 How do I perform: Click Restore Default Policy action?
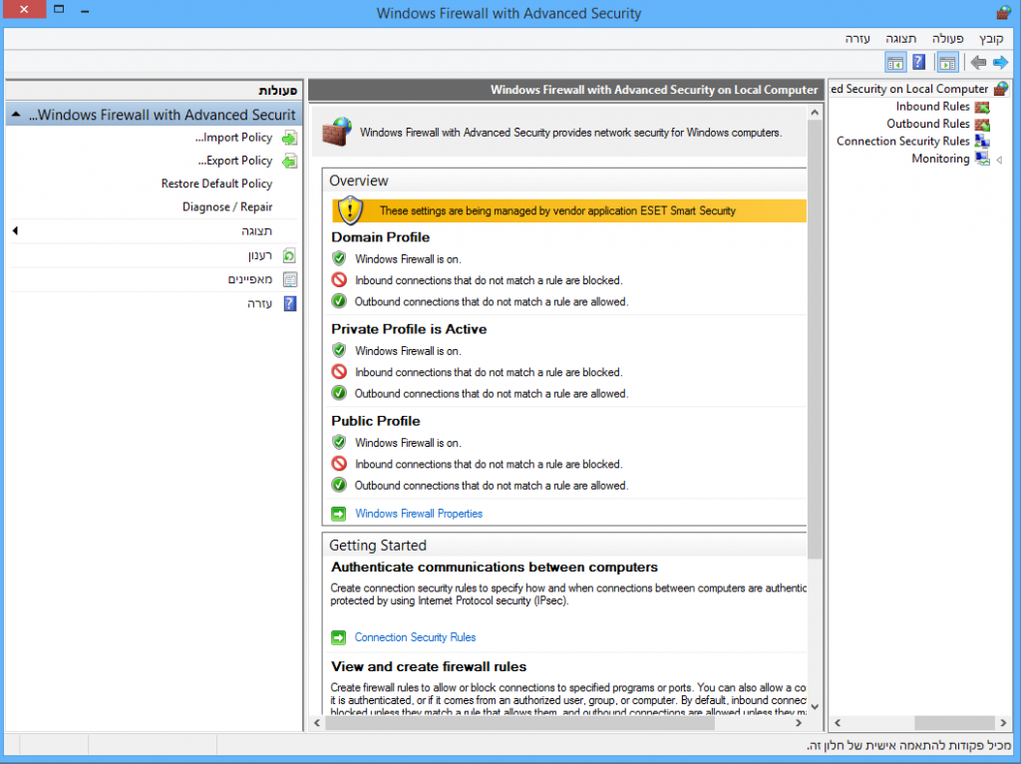click(216, 184)
